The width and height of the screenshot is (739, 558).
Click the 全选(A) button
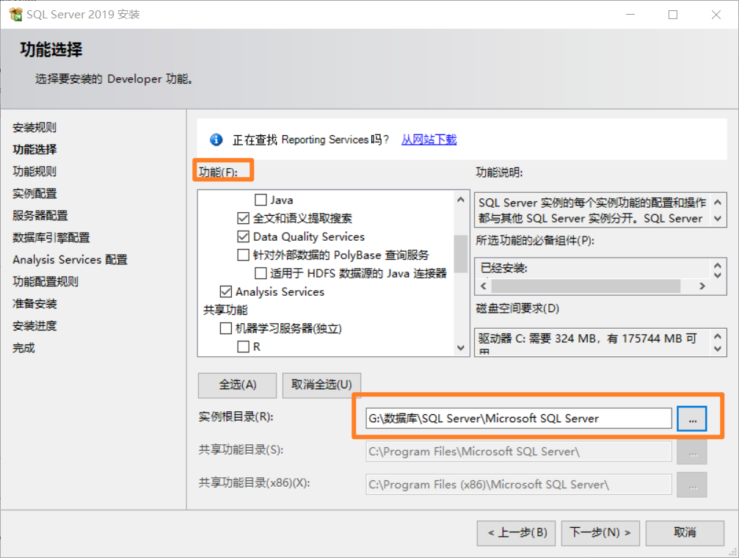(237, 385)
